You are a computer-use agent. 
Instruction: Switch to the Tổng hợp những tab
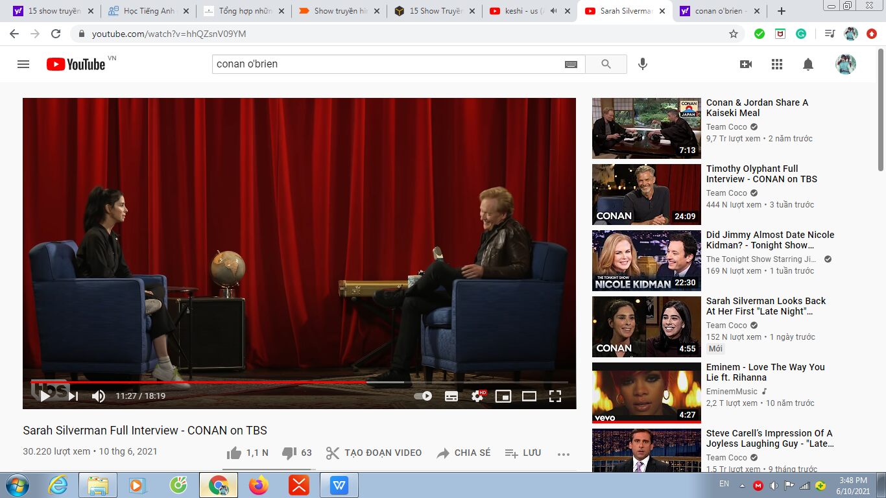tap(244, 11)
